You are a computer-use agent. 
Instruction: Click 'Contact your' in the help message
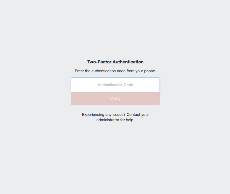138,115
